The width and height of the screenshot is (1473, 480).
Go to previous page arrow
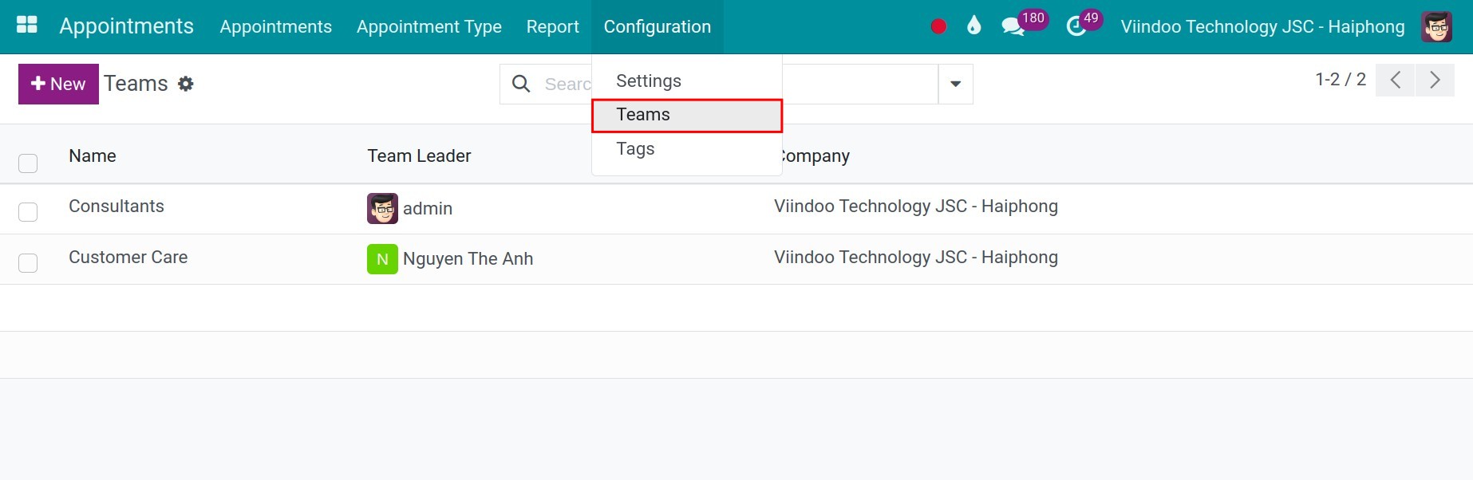(x=1395, y=80)
